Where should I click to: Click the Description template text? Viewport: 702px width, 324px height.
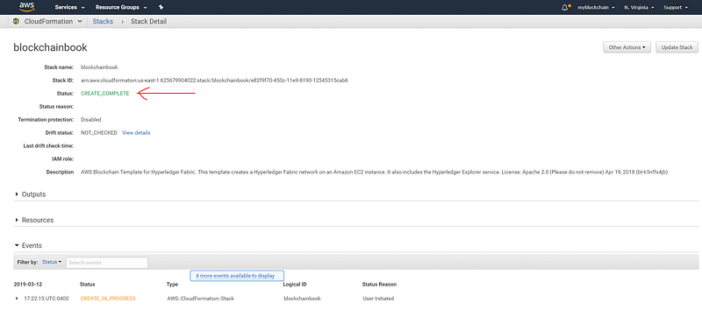pyautogui.click(x=374, y=172)
